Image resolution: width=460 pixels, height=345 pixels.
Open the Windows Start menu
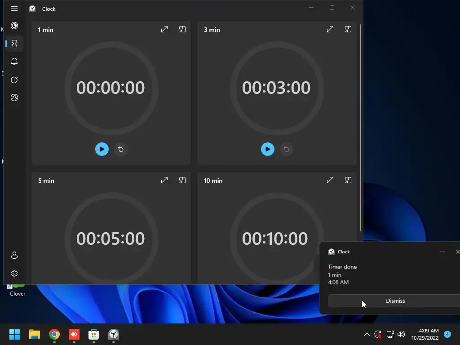click(14, 334)
